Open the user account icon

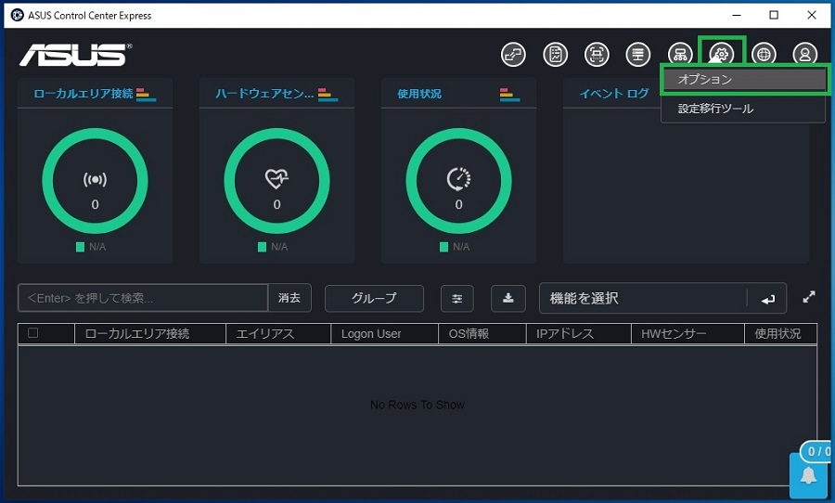804,55
